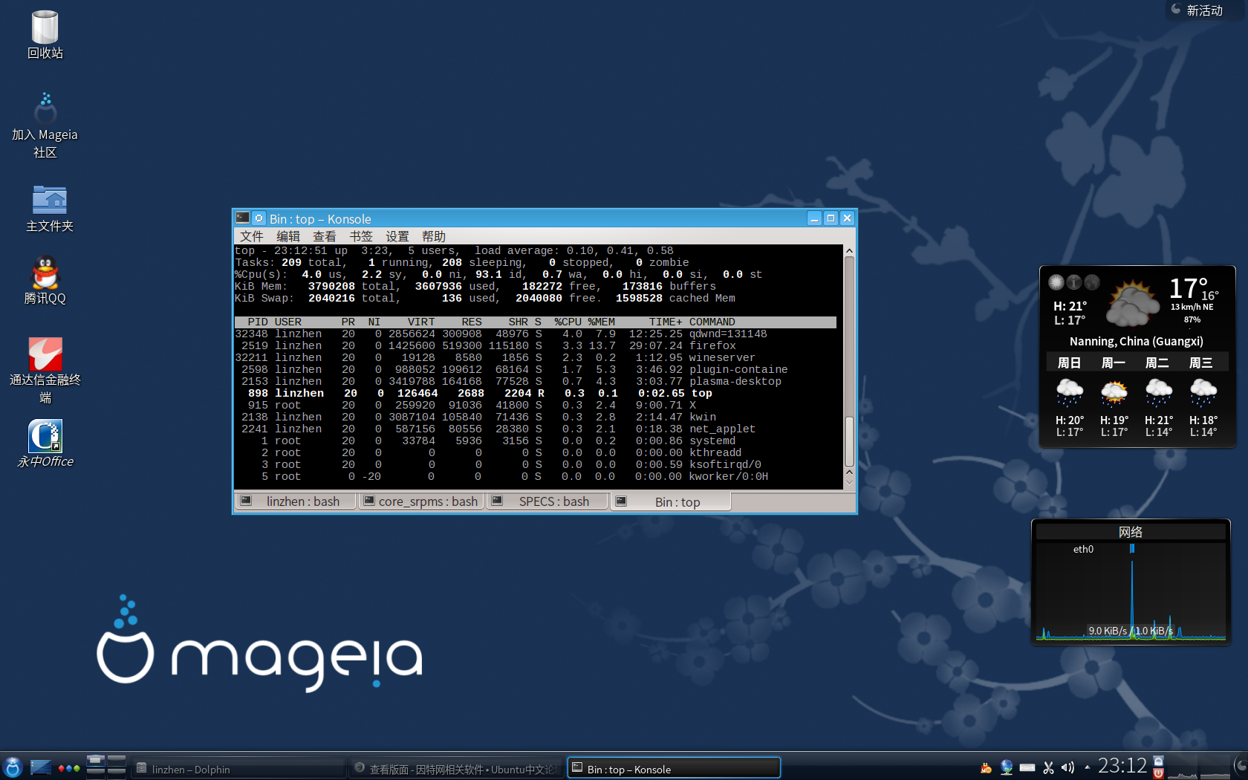
Task: Click the CPU load graph in the panel
Action: pyautogui.click(x=1182, y=767)
